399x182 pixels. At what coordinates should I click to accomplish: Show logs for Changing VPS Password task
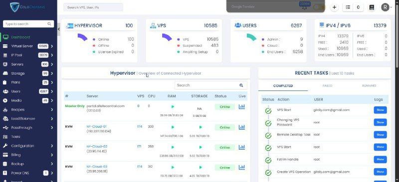380,122
